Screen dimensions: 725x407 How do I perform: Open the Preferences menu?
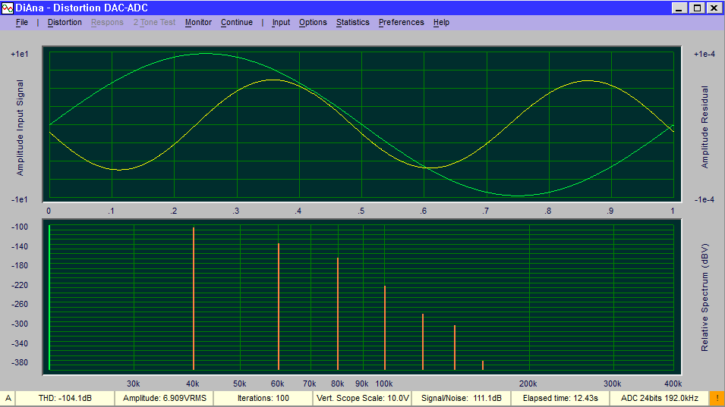tap(401, 22)
